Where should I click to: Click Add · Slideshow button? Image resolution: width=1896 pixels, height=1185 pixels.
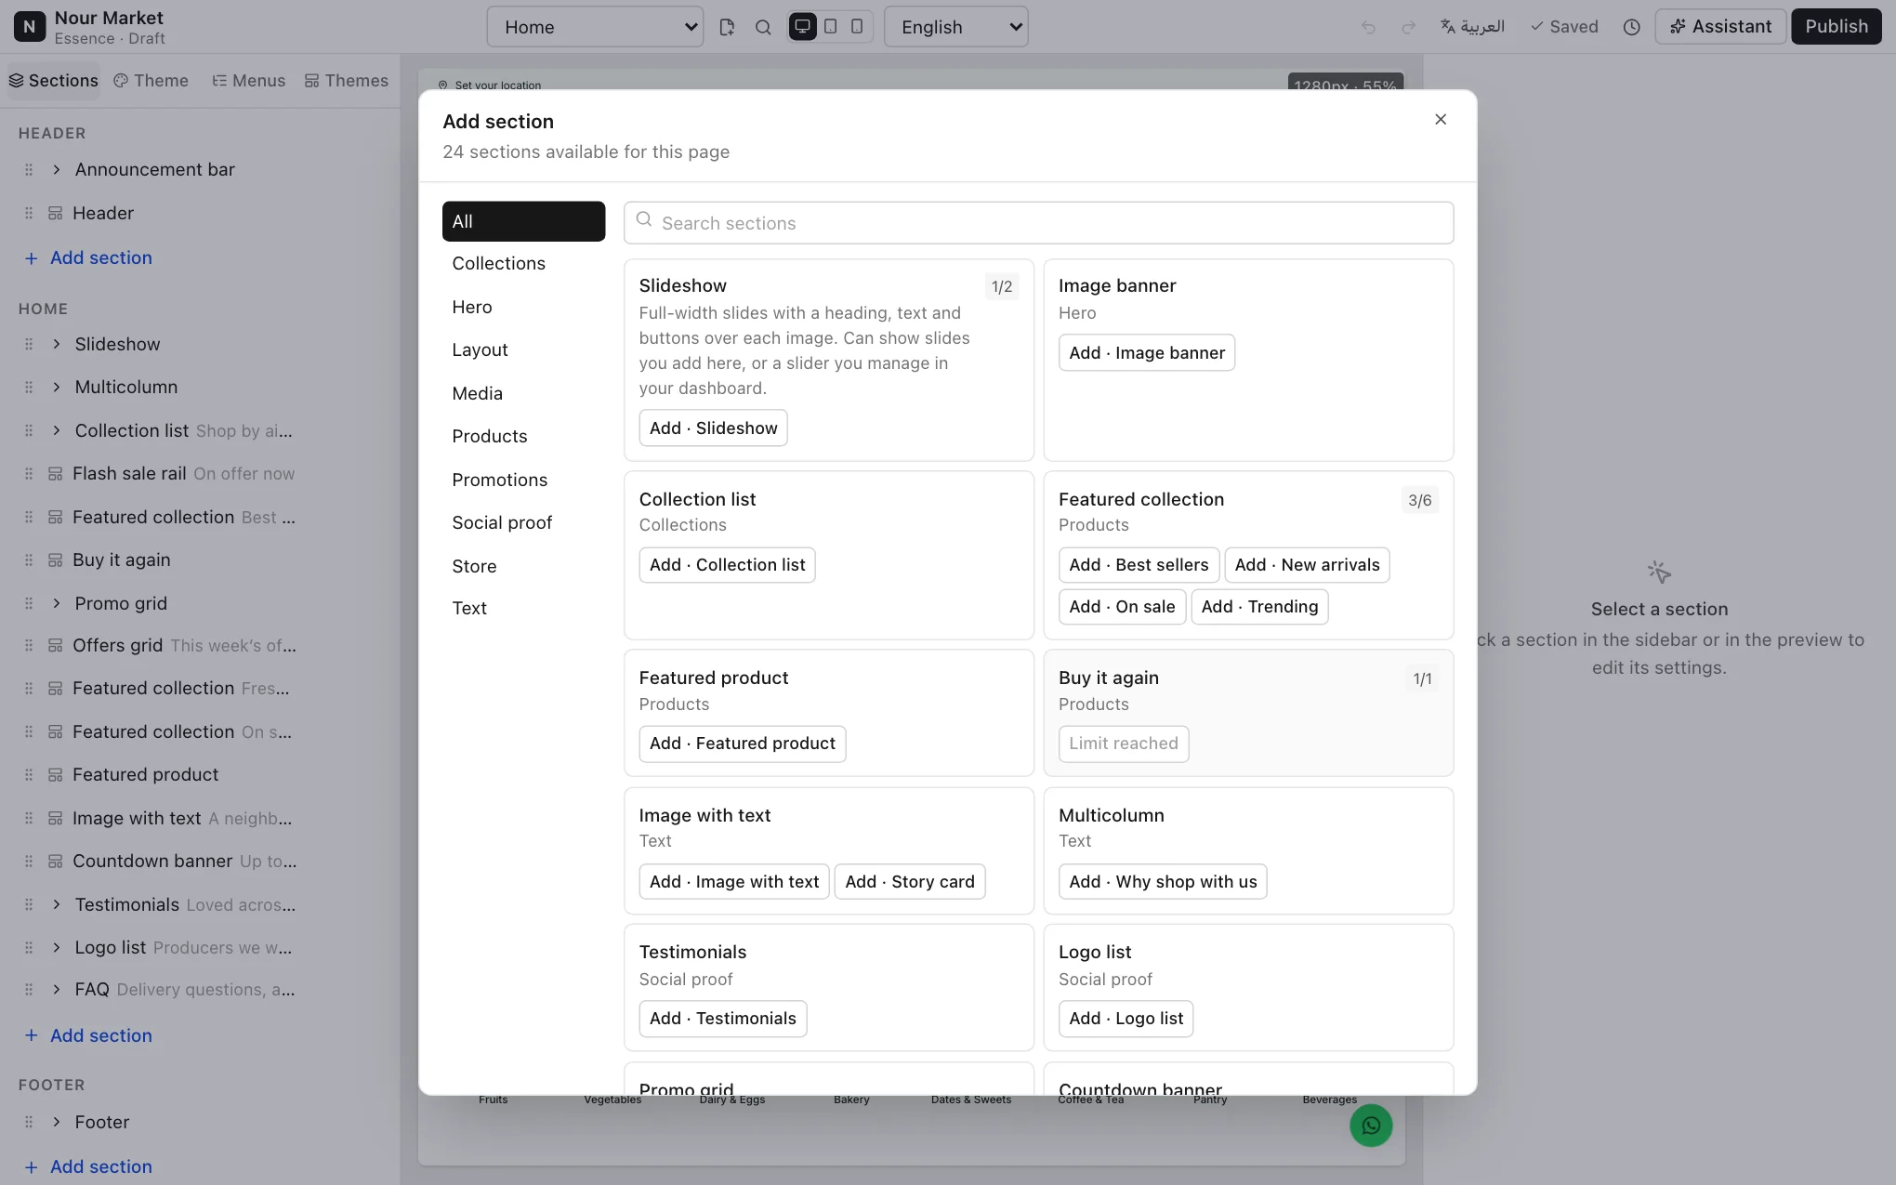click(713, 428)
